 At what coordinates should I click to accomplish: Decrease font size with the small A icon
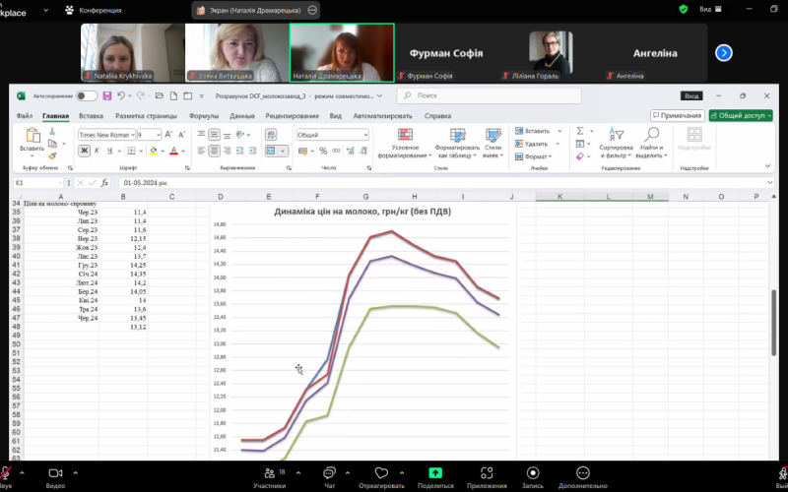pos(181,135)
